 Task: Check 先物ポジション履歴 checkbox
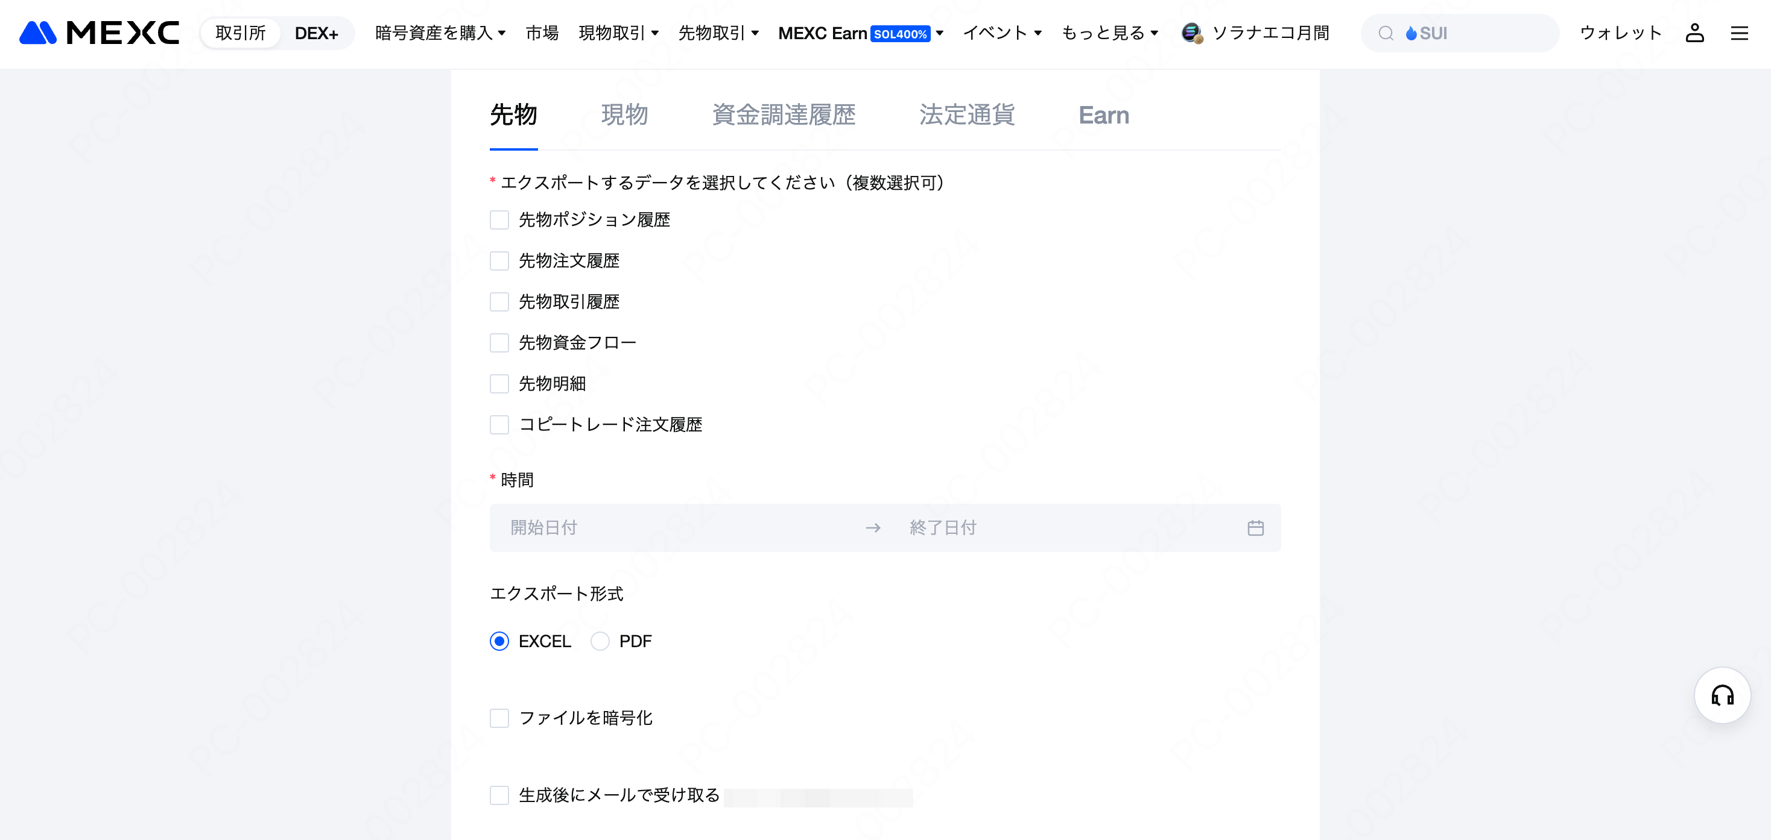pos(499,220)
